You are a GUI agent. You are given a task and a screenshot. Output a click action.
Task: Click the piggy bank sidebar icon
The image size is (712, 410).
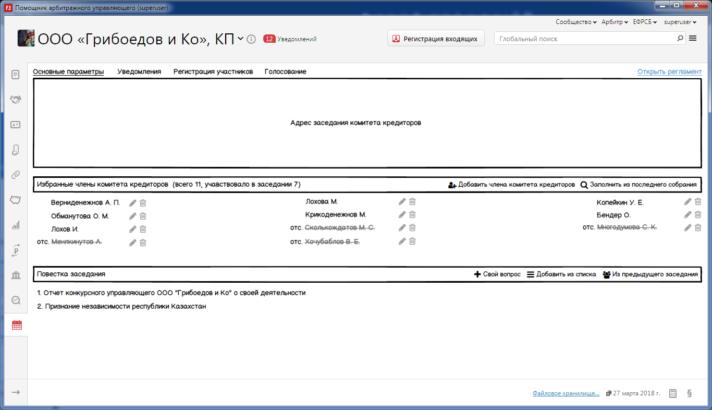(16, 200)
